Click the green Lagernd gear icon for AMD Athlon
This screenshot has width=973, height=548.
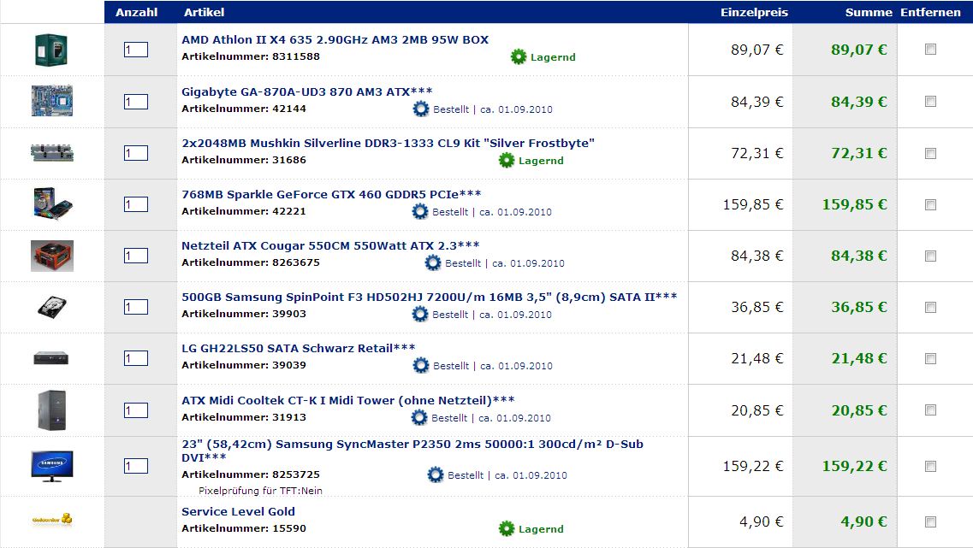click(x=518, y=57)
